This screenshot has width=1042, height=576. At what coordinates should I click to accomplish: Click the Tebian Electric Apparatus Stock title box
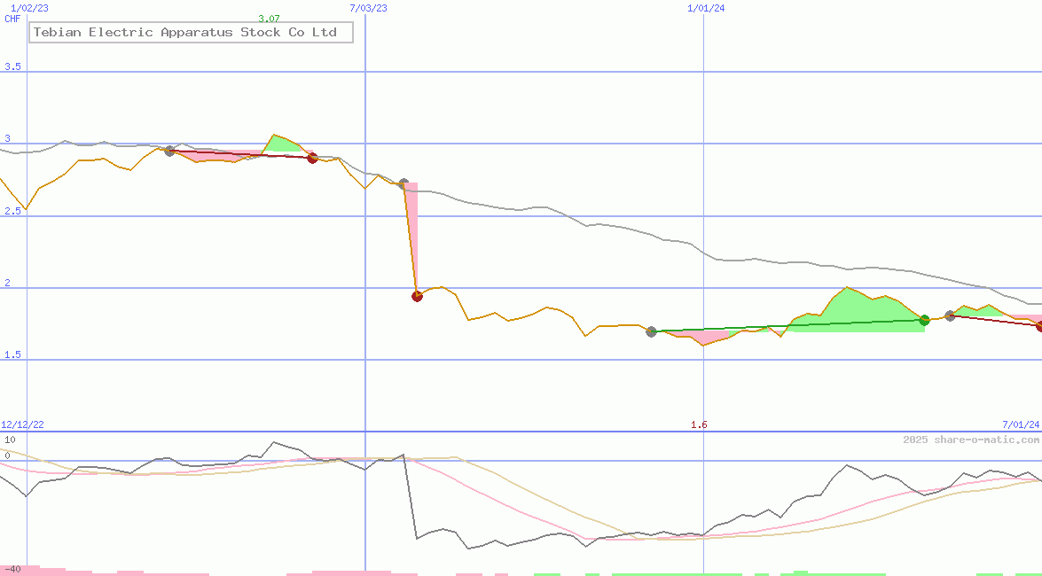[192, 33]
